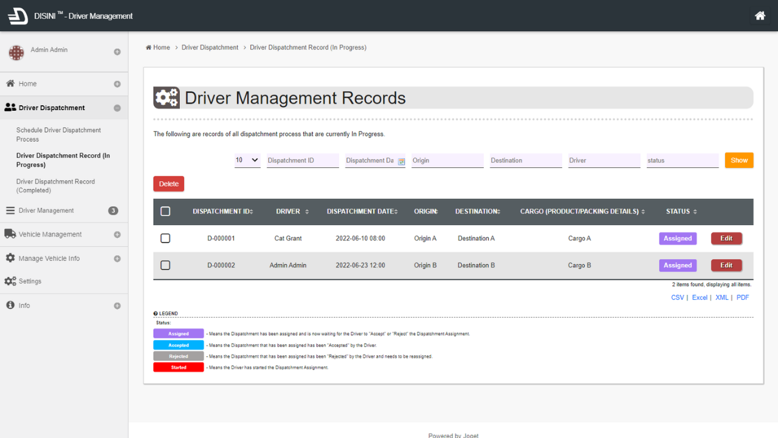
Task: Open the date picker calendar icon
Action: pyautogui.click(x=401, y=161)
